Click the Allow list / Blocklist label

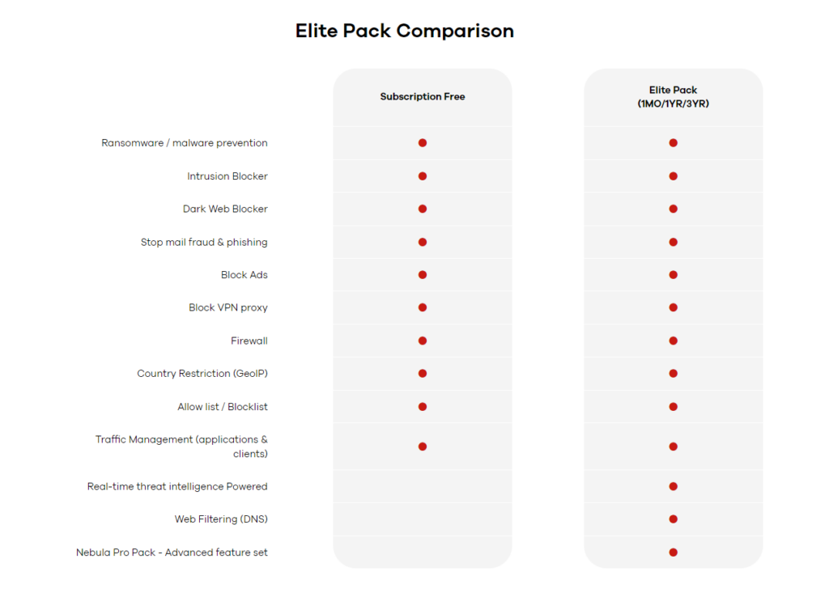[x=223, y=407]
